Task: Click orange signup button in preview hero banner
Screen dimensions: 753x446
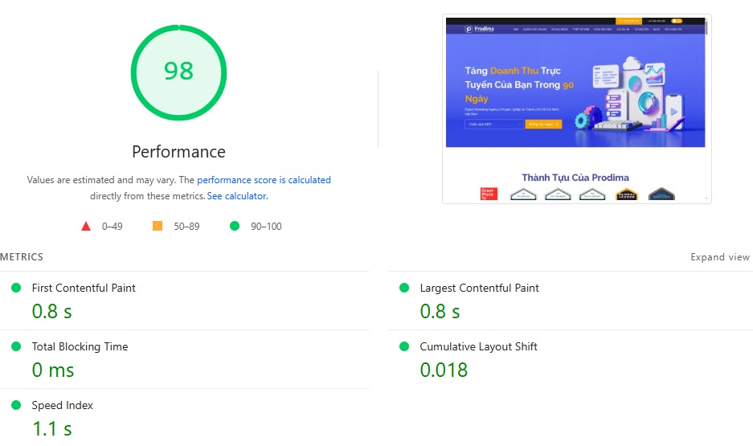Action: pos(543,125)
